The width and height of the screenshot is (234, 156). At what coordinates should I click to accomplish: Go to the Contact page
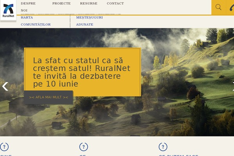pyautogui.click(x=115, y=4)
